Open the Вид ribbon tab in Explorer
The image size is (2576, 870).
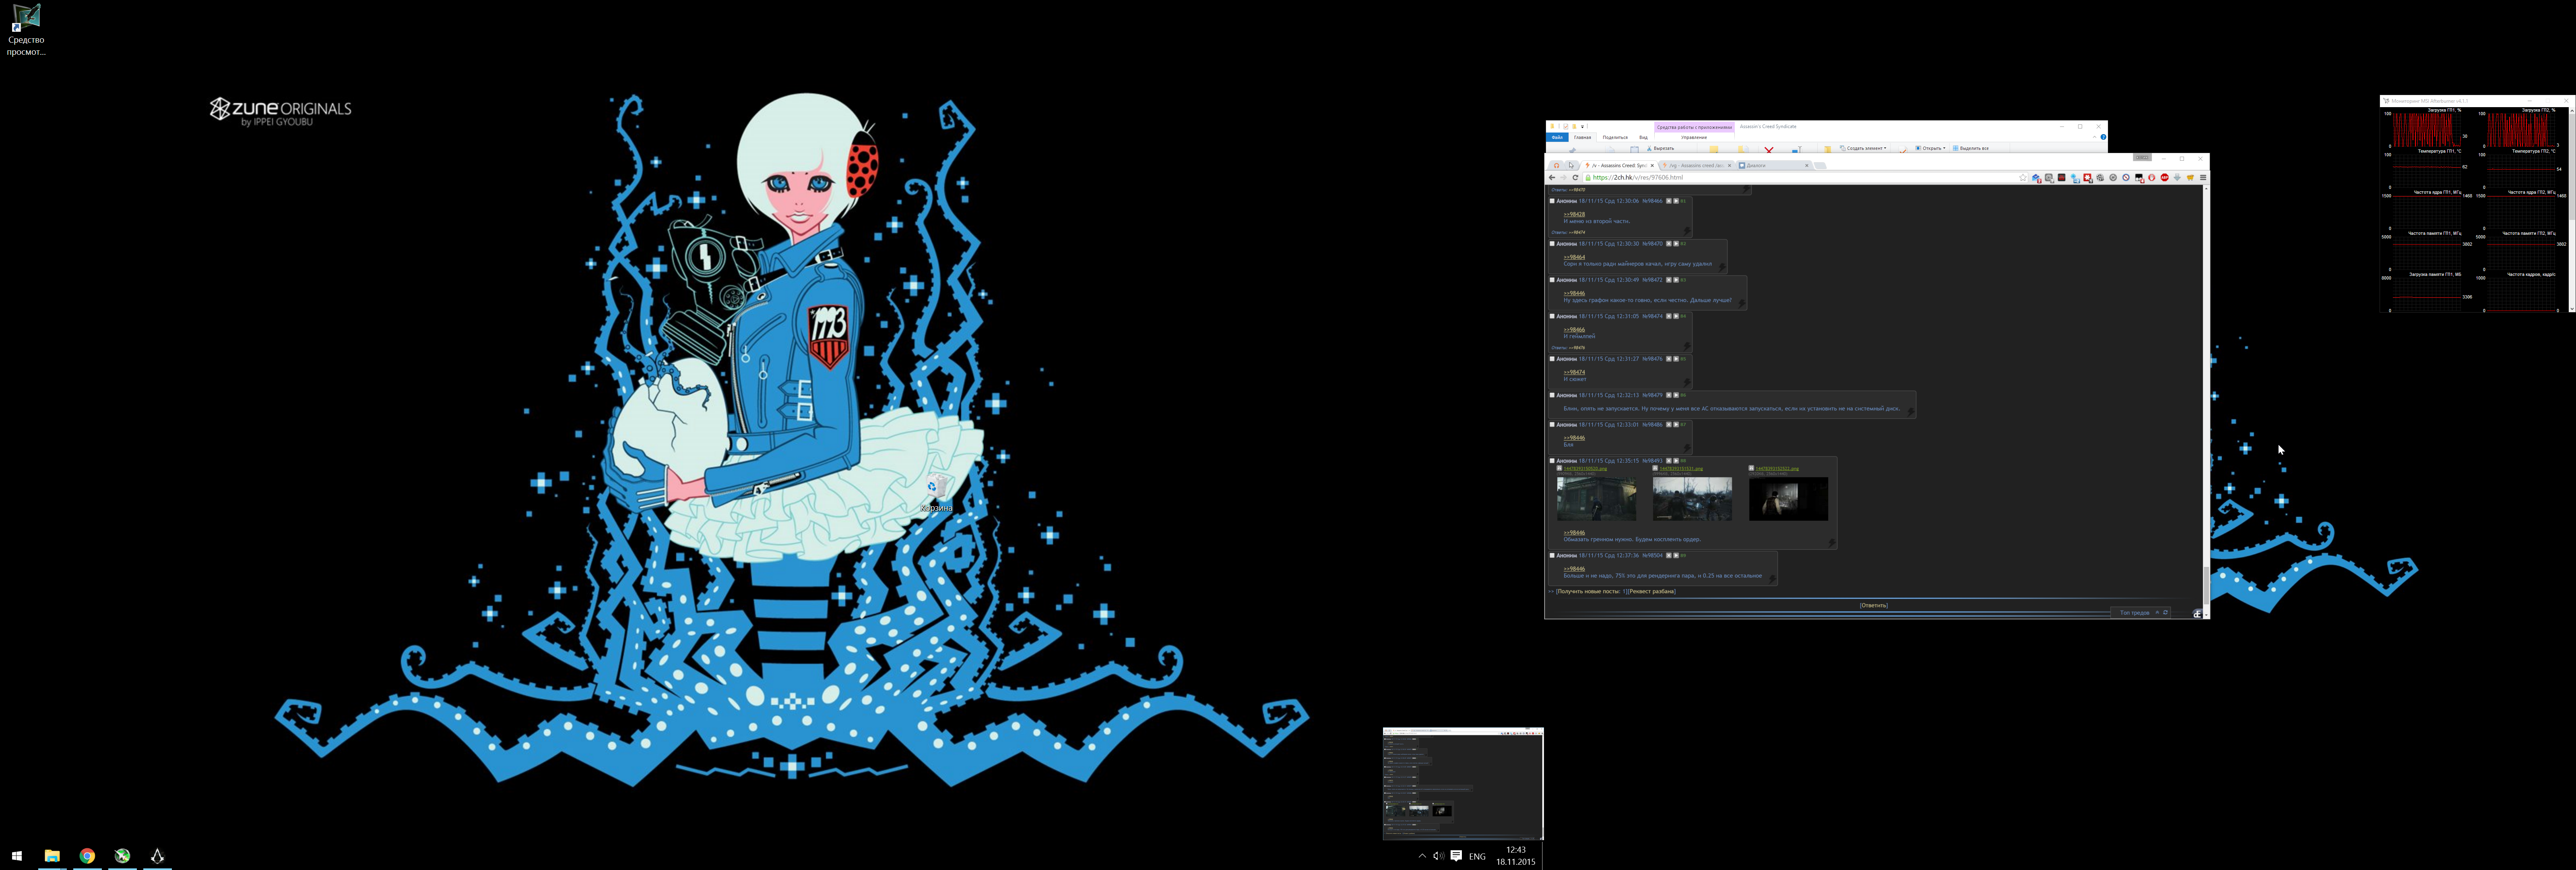point(1643,137)
